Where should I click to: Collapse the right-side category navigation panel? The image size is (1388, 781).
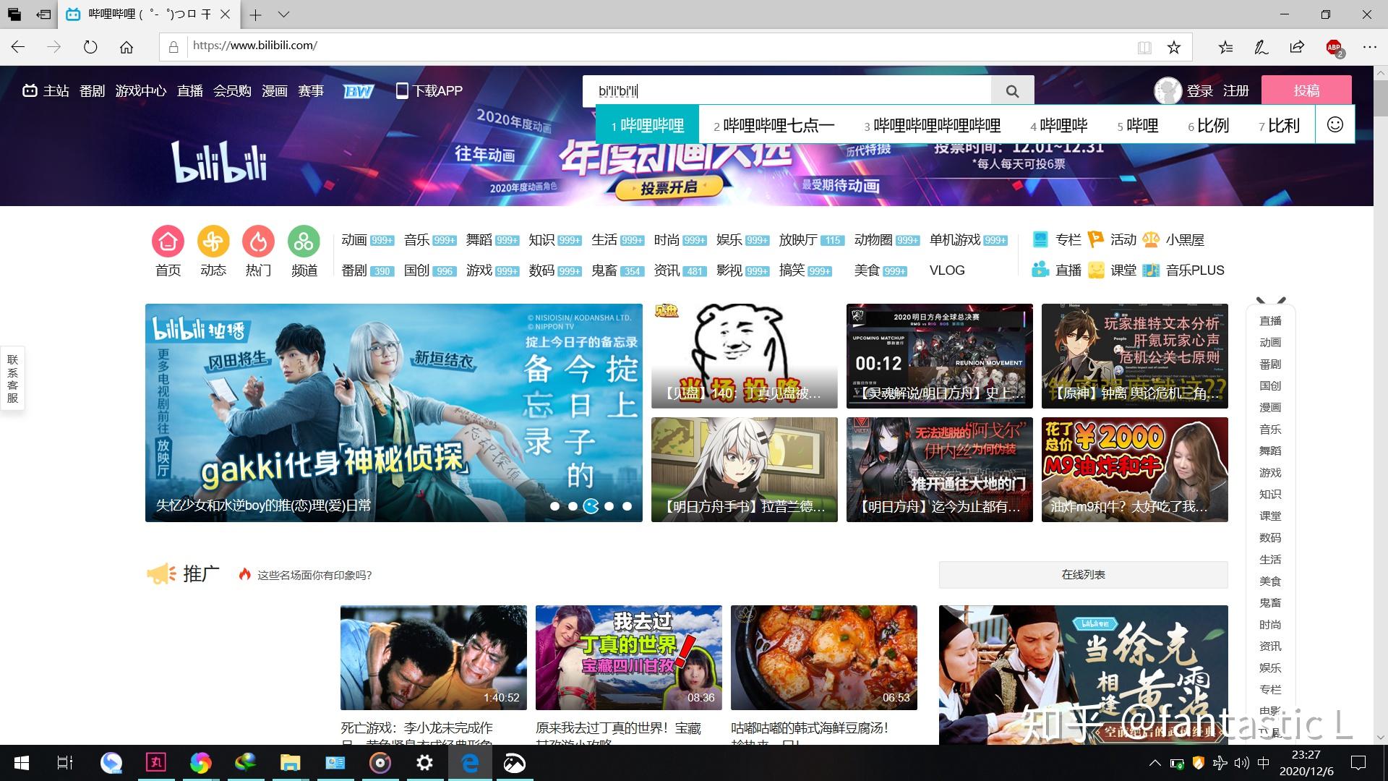1271,301
